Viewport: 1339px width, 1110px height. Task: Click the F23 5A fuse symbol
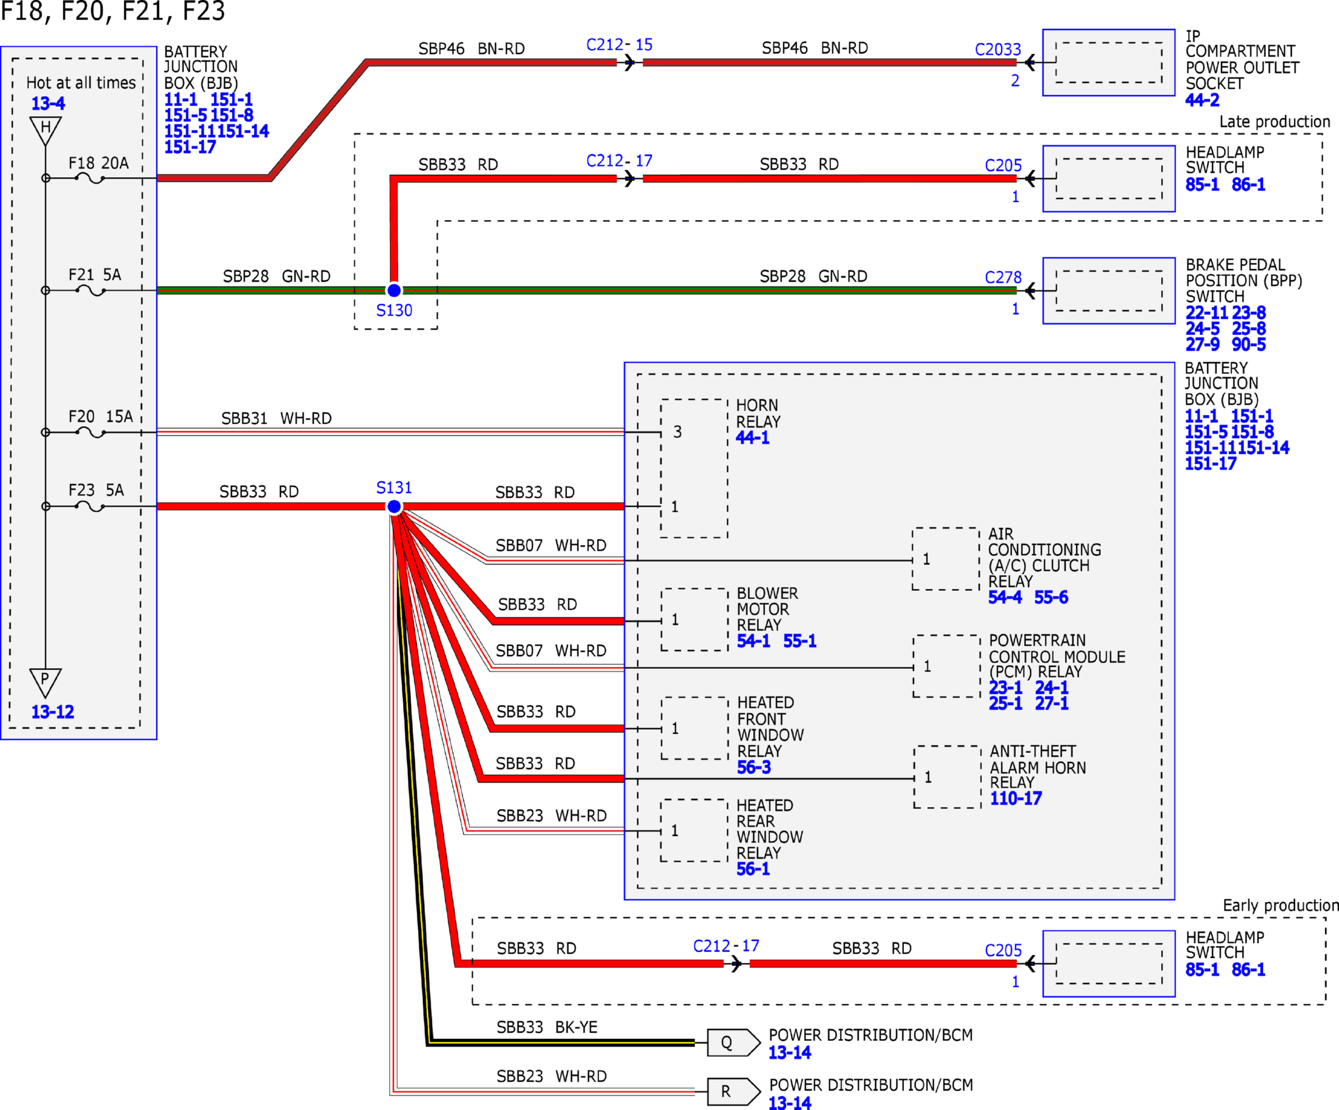(90, 507)
